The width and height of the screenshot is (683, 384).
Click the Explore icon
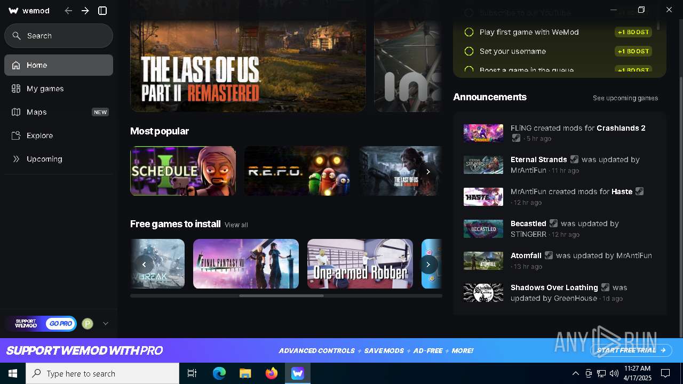16,135
